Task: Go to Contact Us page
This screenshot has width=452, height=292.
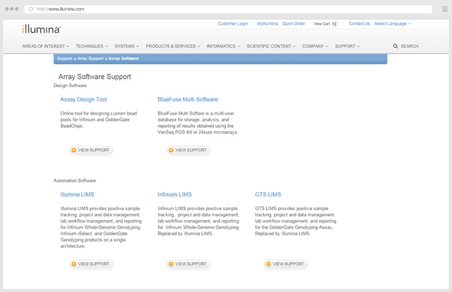Action: coord(359,23)
